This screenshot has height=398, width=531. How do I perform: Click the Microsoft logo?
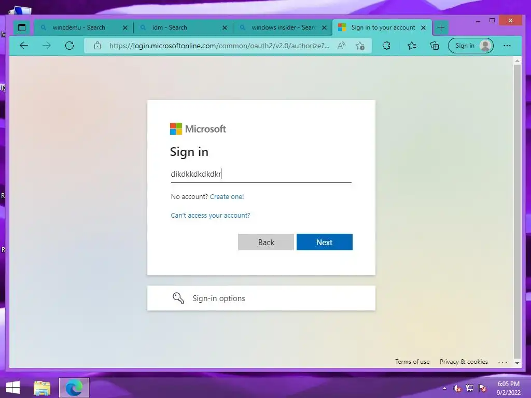click(198, 129)
